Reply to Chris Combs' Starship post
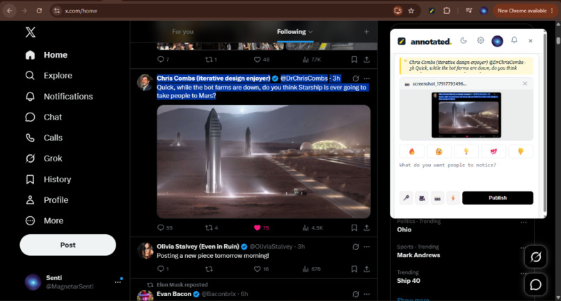Screen dimensions: 561x301 tap(164, 228)
